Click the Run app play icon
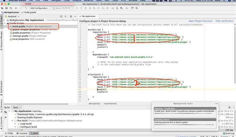 (x=77, y=8)
